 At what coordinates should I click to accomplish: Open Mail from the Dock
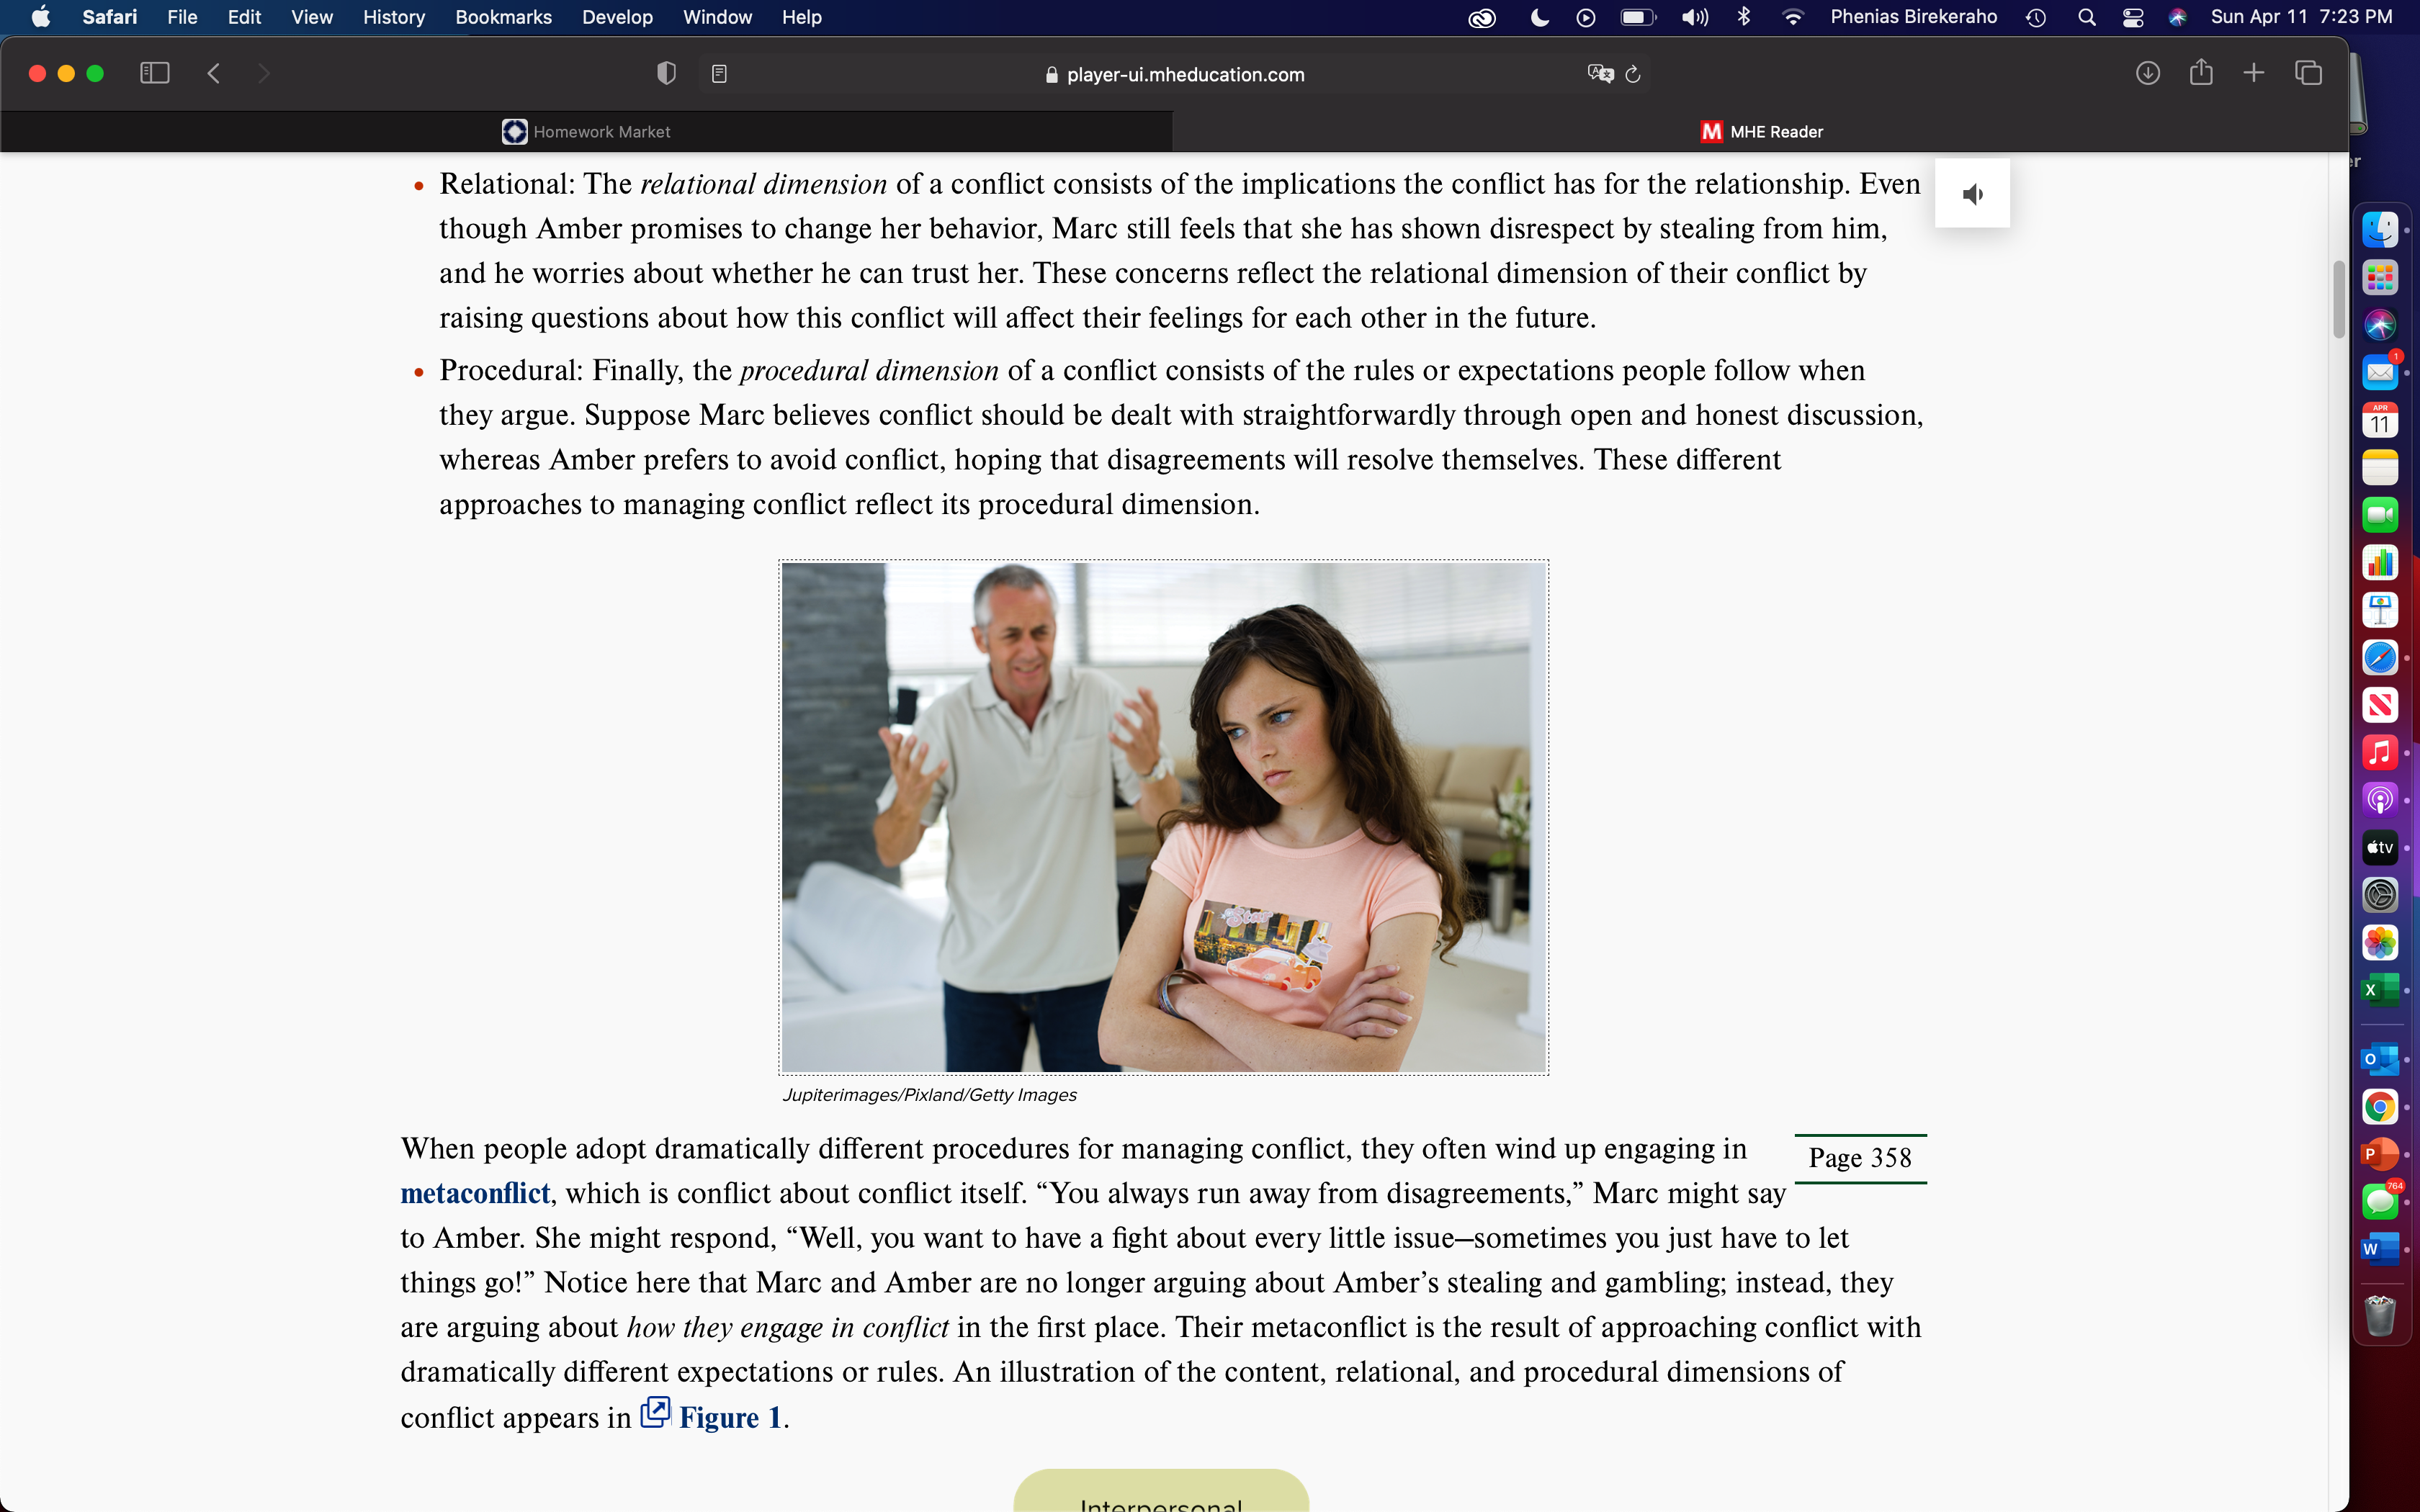[x=2380, y=373]
